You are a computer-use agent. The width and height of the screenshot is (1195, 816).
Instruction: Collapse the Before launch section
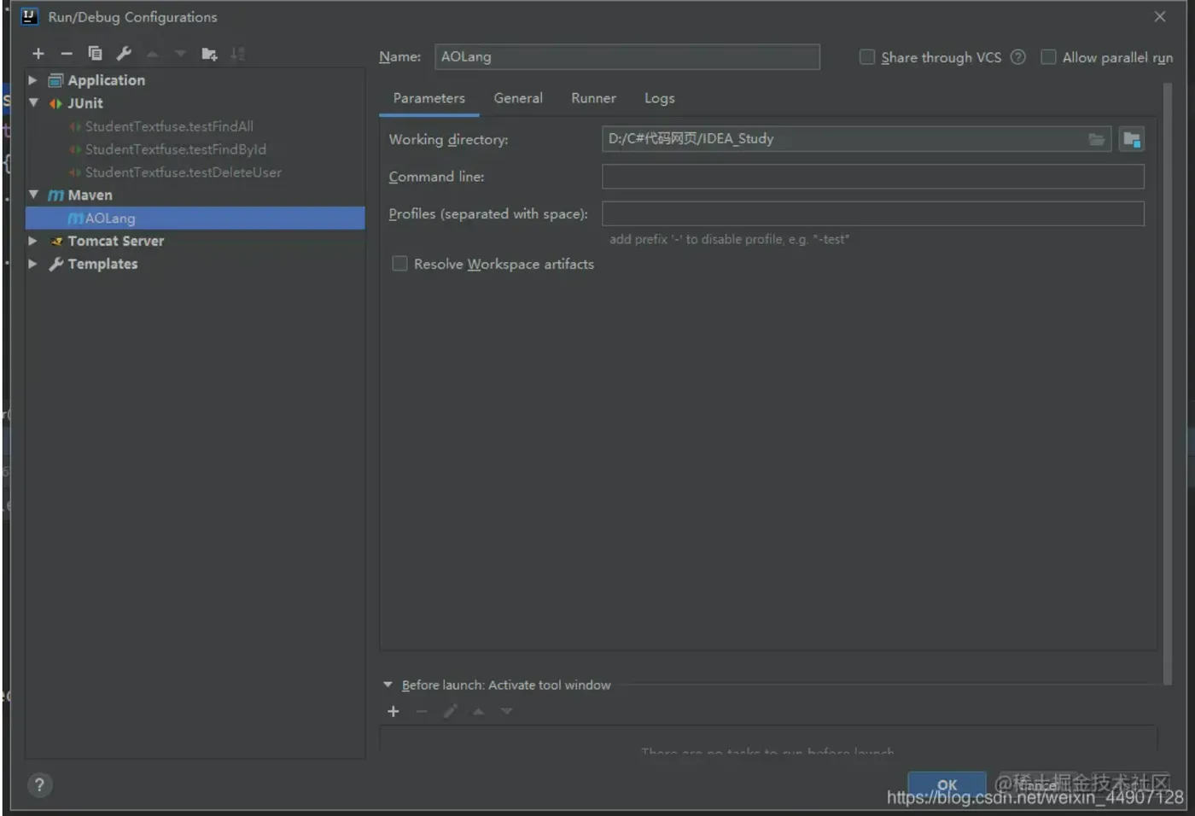pyautogui.click(x=388, y=685)
